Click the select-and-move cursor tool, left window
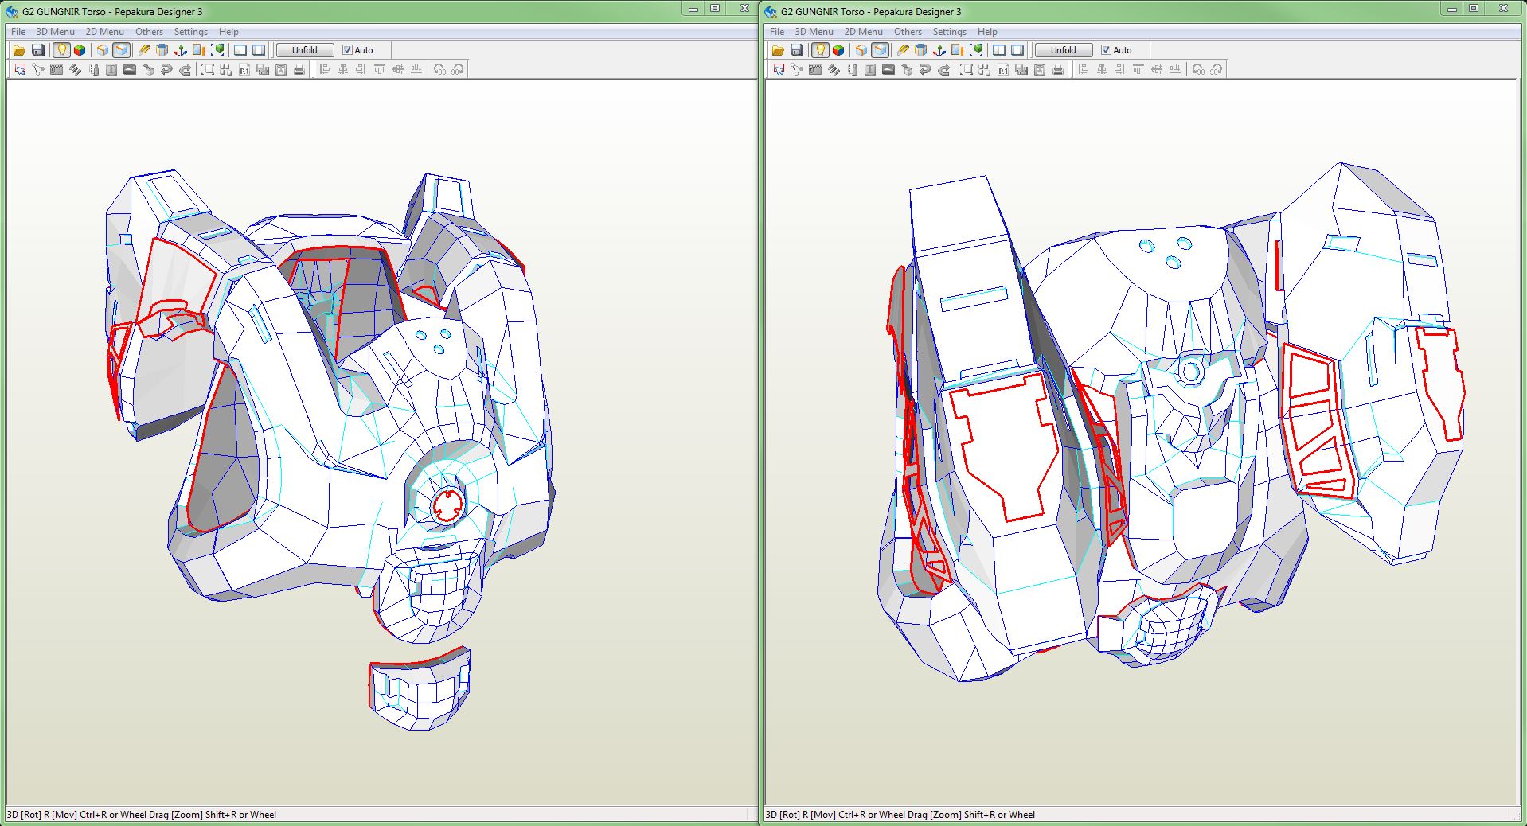The width and height of the screenshot is (1527, 826). click(20, 70)
